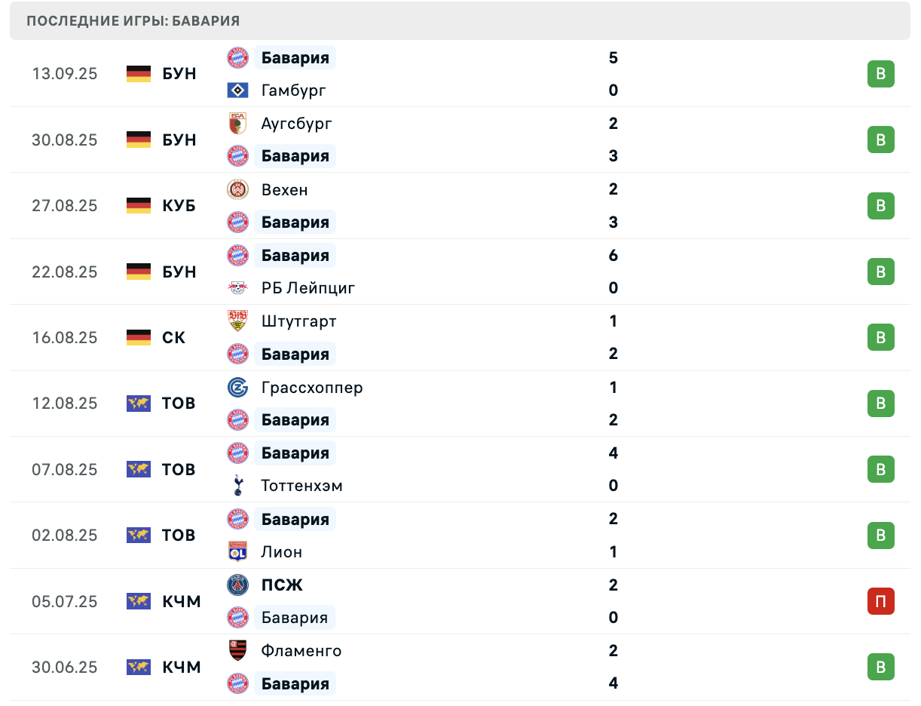Click the German flag on 16.08.25 row
The image size is (921, 706).
(x=139, y=338)
